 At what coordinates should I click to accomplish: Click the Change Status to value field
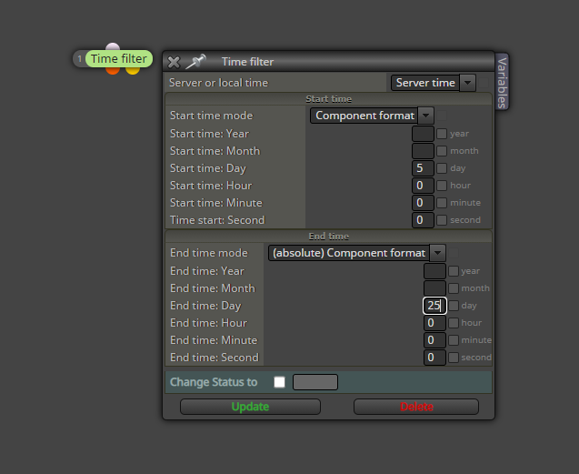315,382
